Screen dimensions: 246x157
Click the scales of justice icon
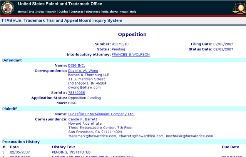pos(239,8)
